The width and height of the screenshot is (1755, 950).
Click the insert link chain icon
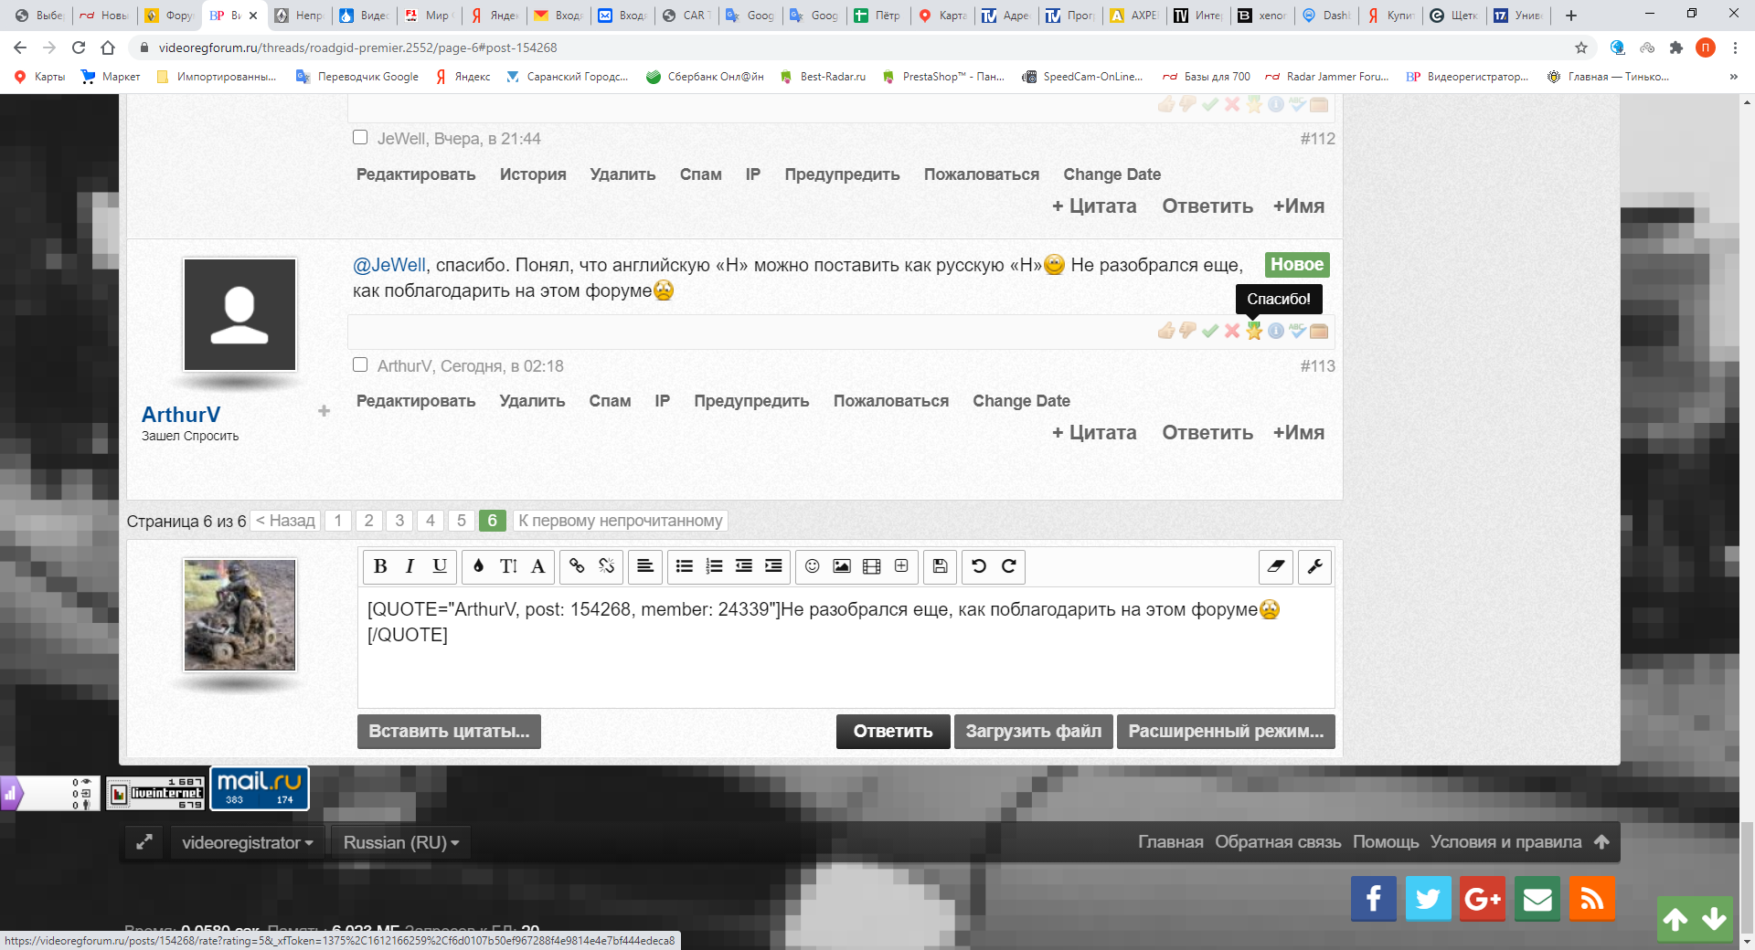coord(577,566)
